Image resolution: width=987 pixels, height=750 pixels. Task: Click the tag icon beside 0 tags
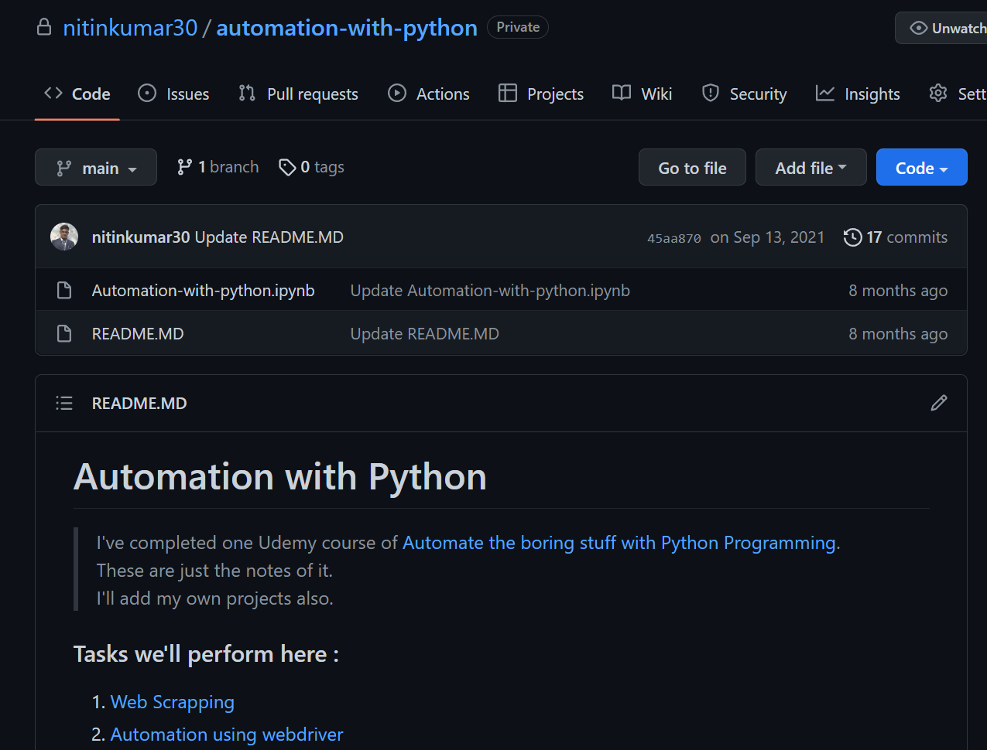click(287, 167)
